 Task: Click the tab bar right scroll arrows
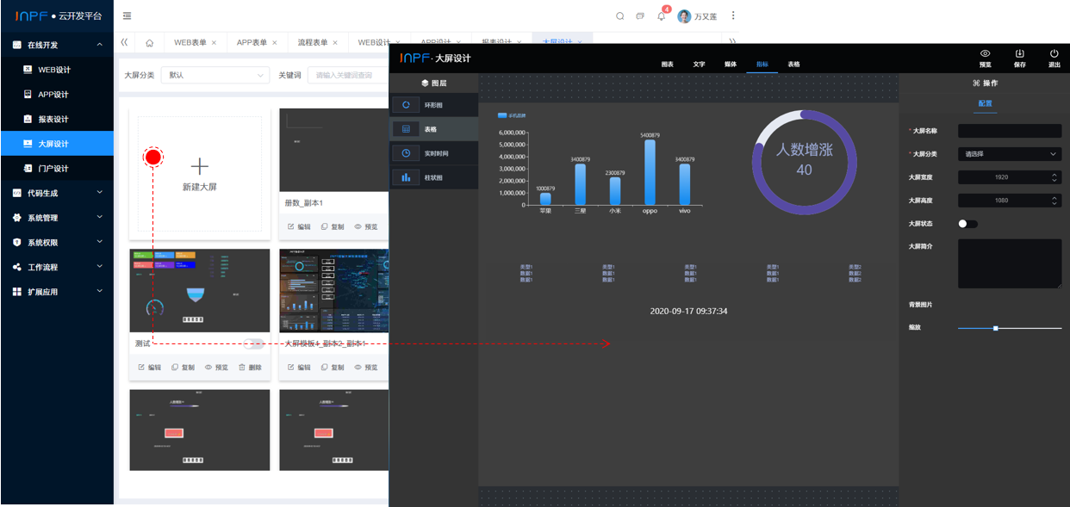(732, 41)
